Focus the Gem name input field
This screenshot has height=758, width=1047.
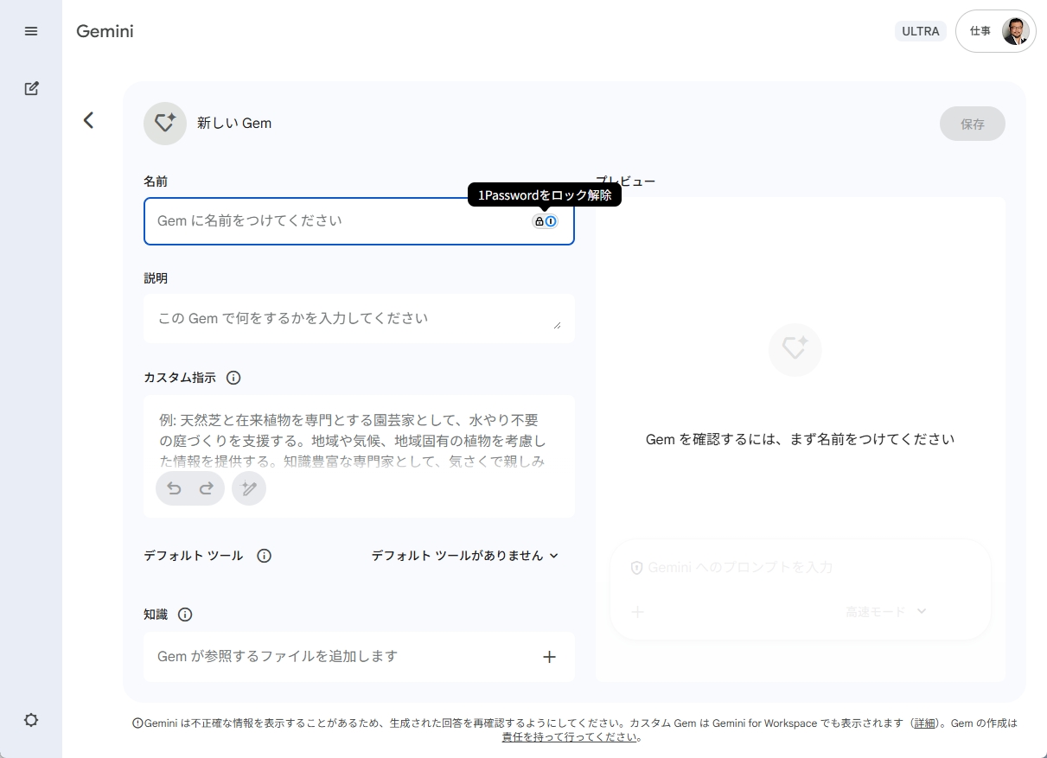point(359,221)
